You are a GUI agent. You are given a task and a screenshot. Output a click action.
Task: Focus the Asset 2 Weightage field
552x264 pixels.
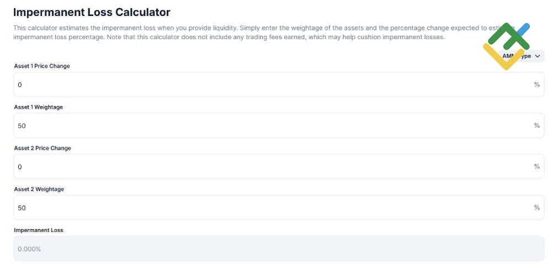(270, 208)
